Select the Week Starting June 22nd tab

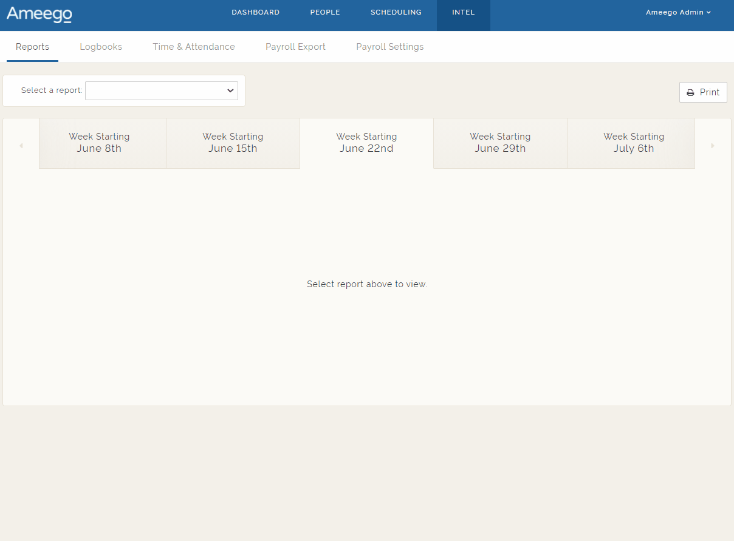[366, 143]
